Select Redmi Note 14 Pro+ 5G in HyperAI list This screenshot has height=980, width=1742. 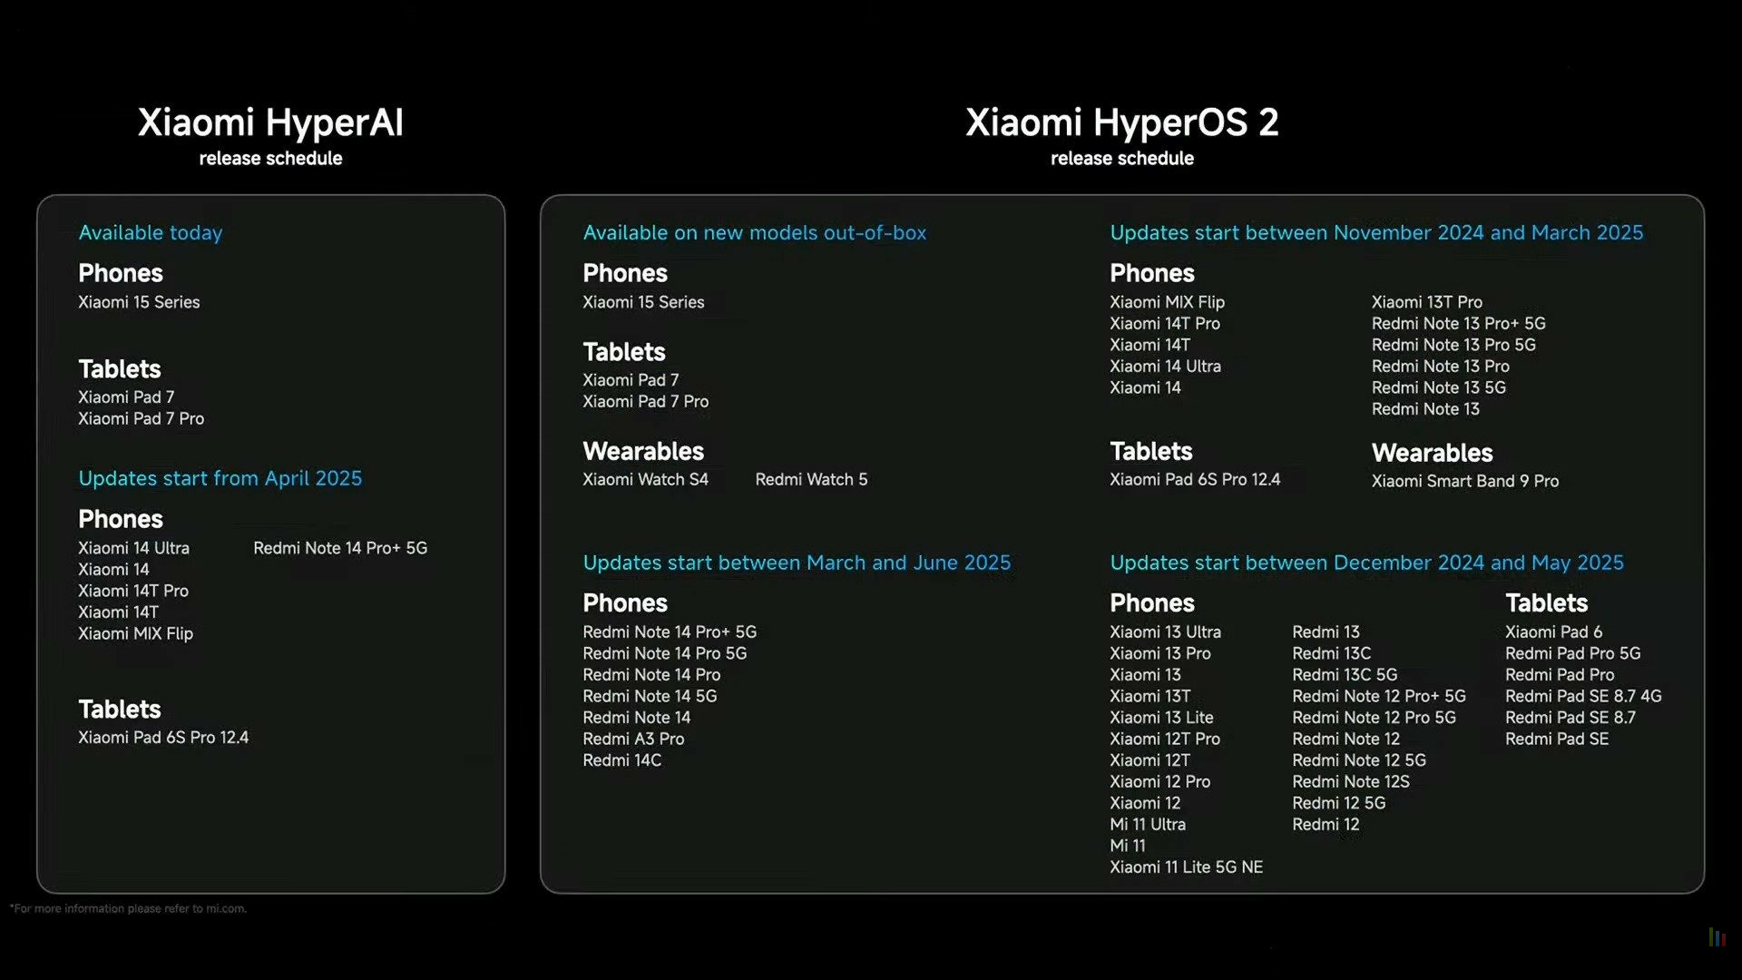pos(339,548)
